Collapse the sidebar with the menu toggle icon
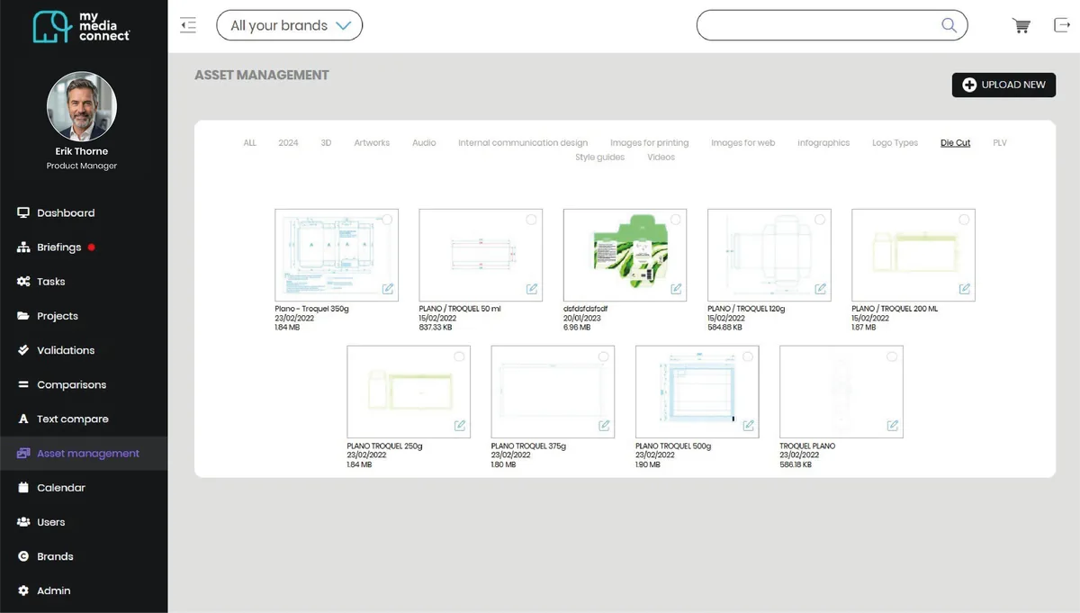This screenshot has height=613, width=1080. coord(188,25)
